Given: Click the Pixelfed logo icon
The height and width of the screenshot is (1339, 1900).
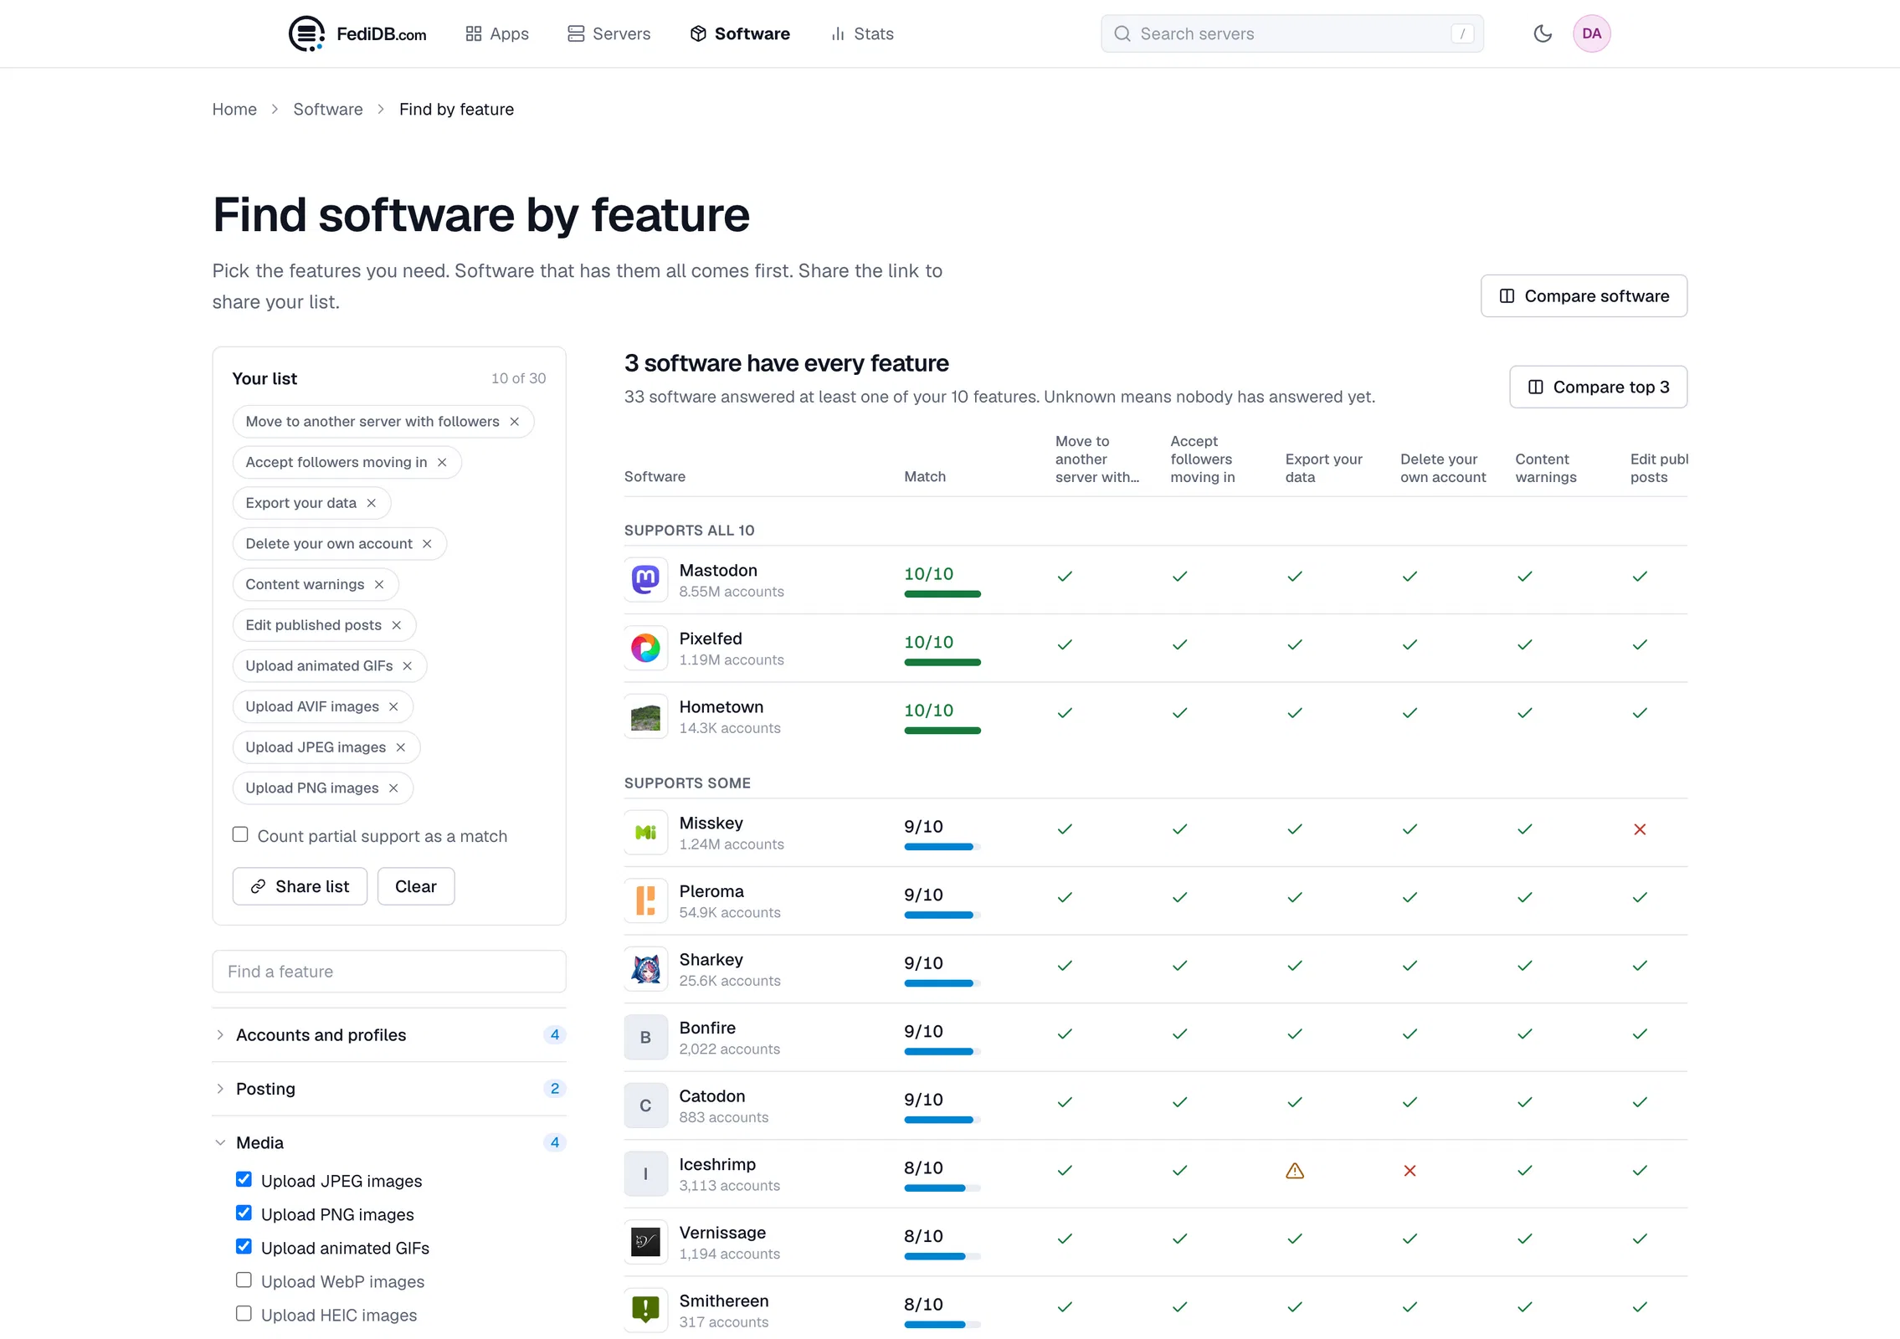Looking at the screenshot, I should click(x=645, y=648).
